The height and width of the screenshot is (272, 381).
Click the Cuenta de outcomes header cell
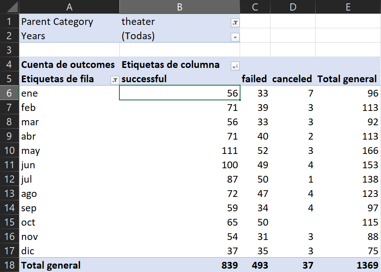point(68,65)
